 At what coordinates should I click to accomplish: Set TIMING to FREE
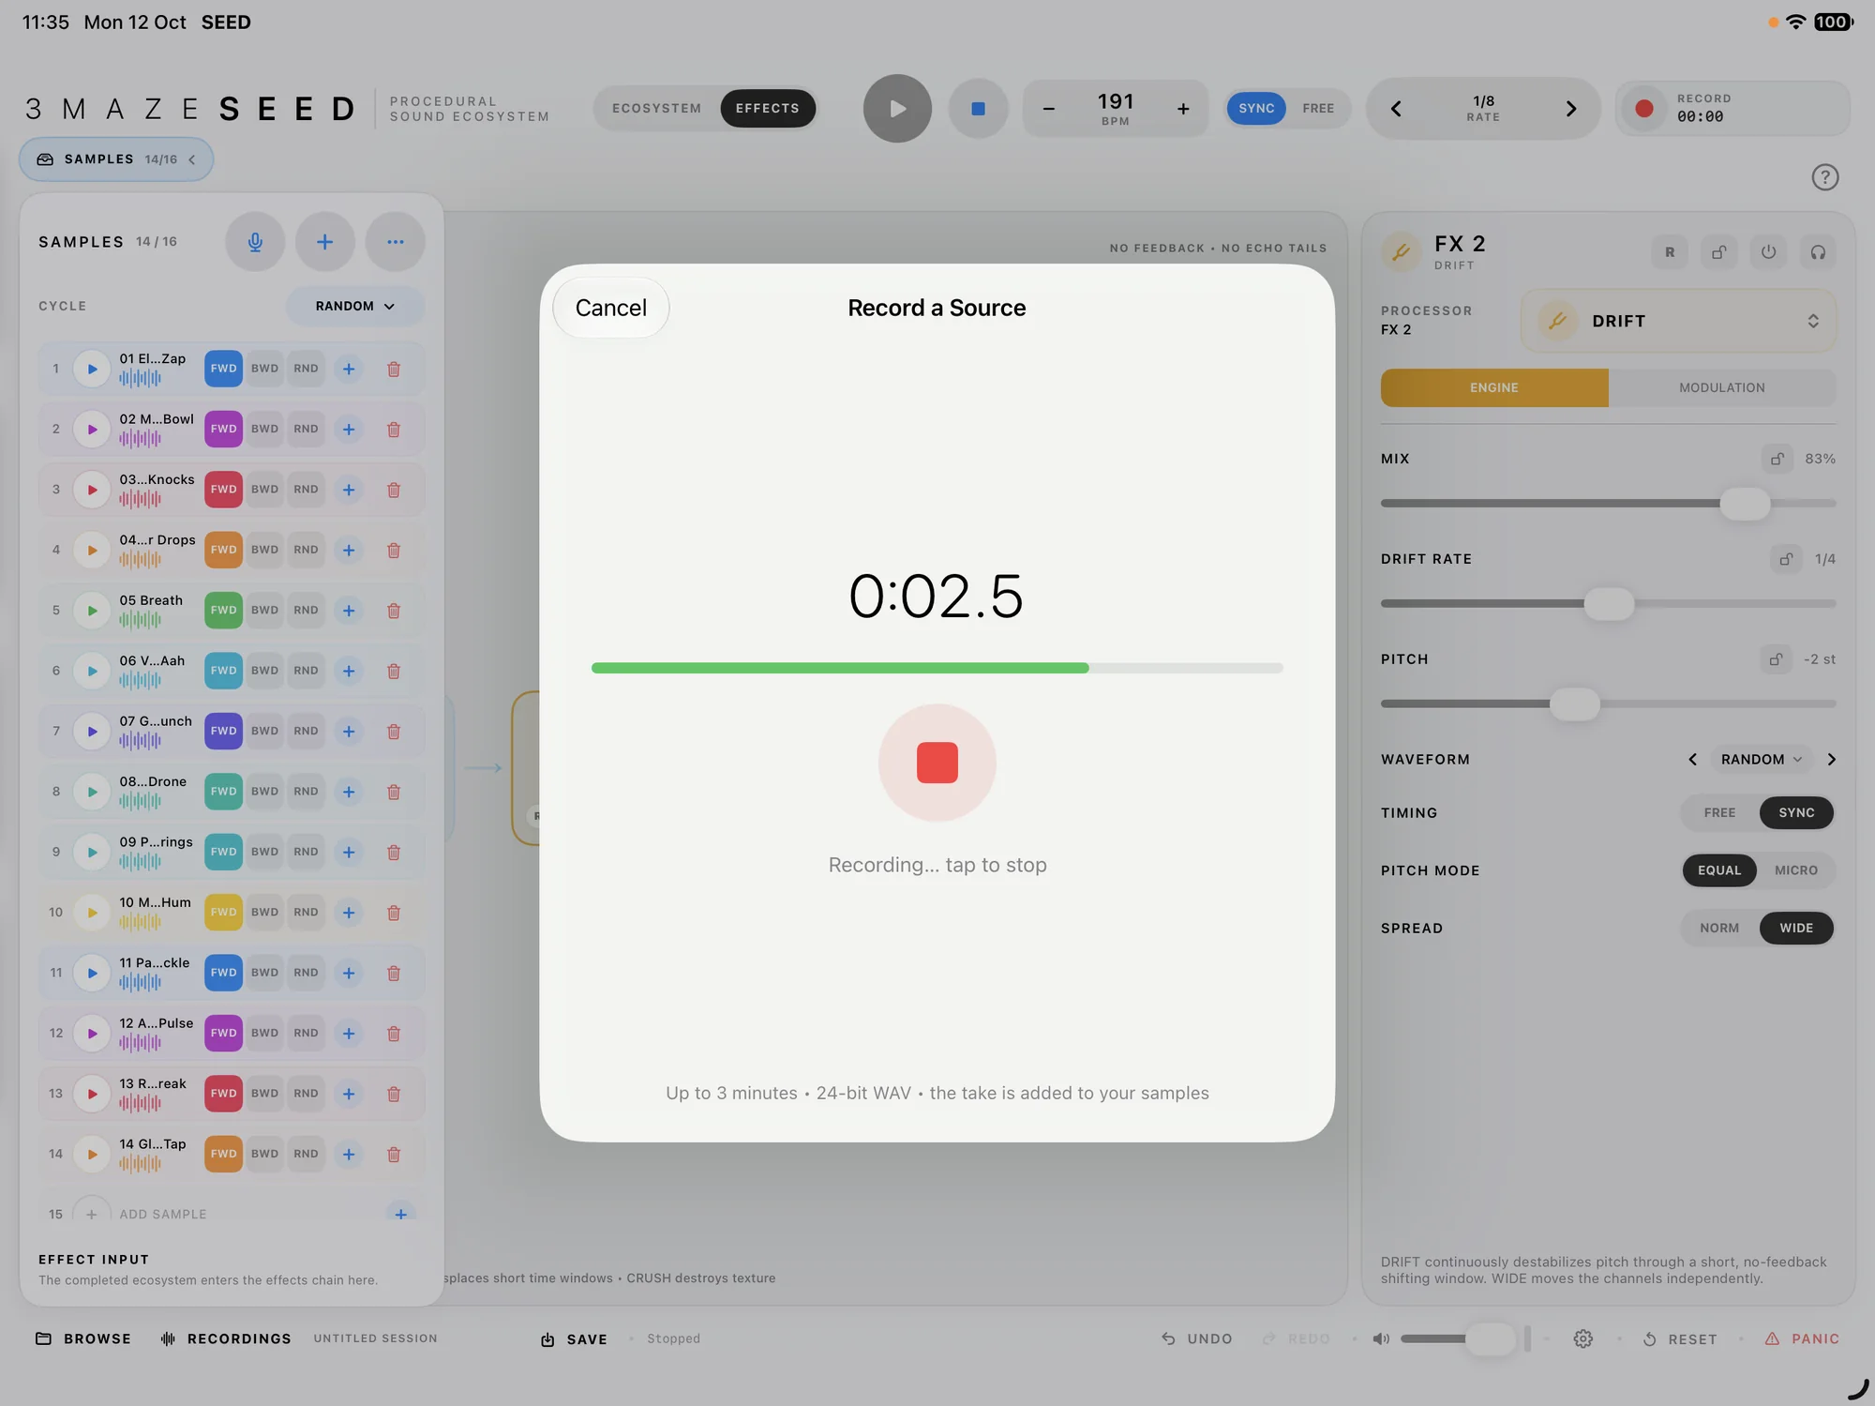pos(1719,813)
